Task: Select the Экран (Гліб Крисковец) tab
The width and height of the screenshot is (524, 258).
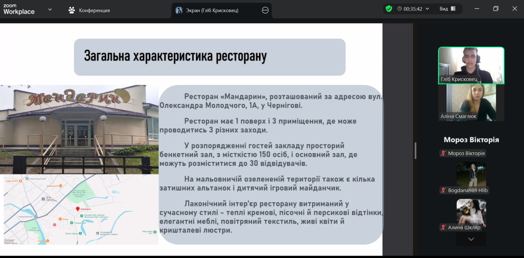Action: click(212, 10)
